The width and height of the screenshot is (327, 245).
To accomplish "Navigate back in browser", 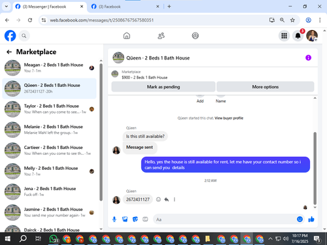I will [x=7, y=20].
